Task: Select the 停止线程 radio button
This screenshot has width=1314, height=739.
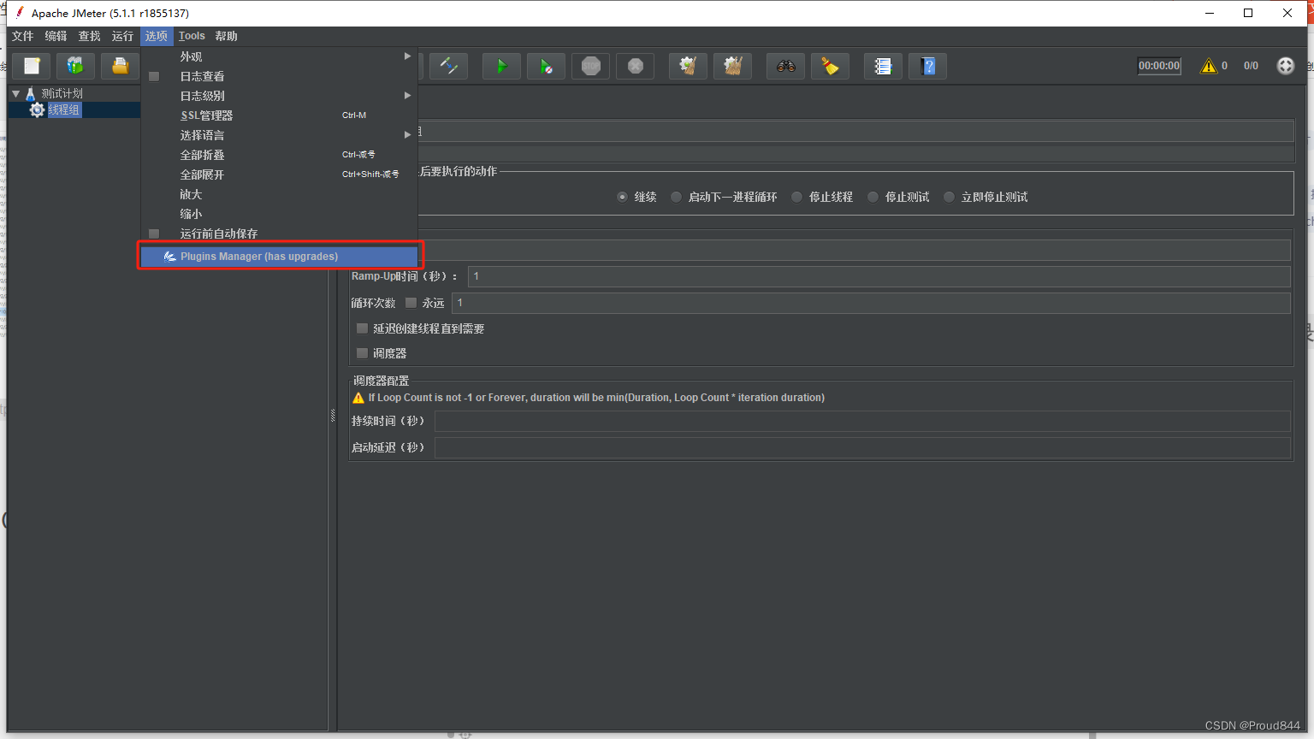Action: click(x=796, y=197)
